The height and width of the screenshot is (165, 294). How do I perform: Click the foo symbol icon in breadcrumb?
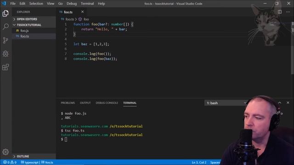click(x=80, y=19)
